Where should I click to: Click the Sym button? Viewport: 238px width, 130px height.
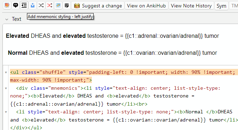click(x=221, y=6)
